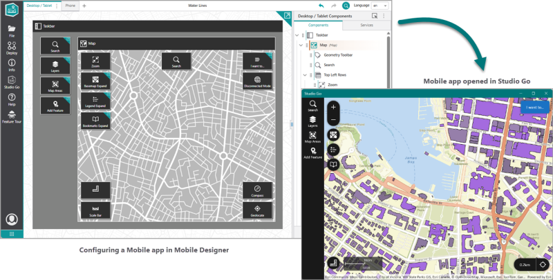Select the Scale Bar component
The width and height of the screenshot is (553, 280).
(x=95, y=210)
